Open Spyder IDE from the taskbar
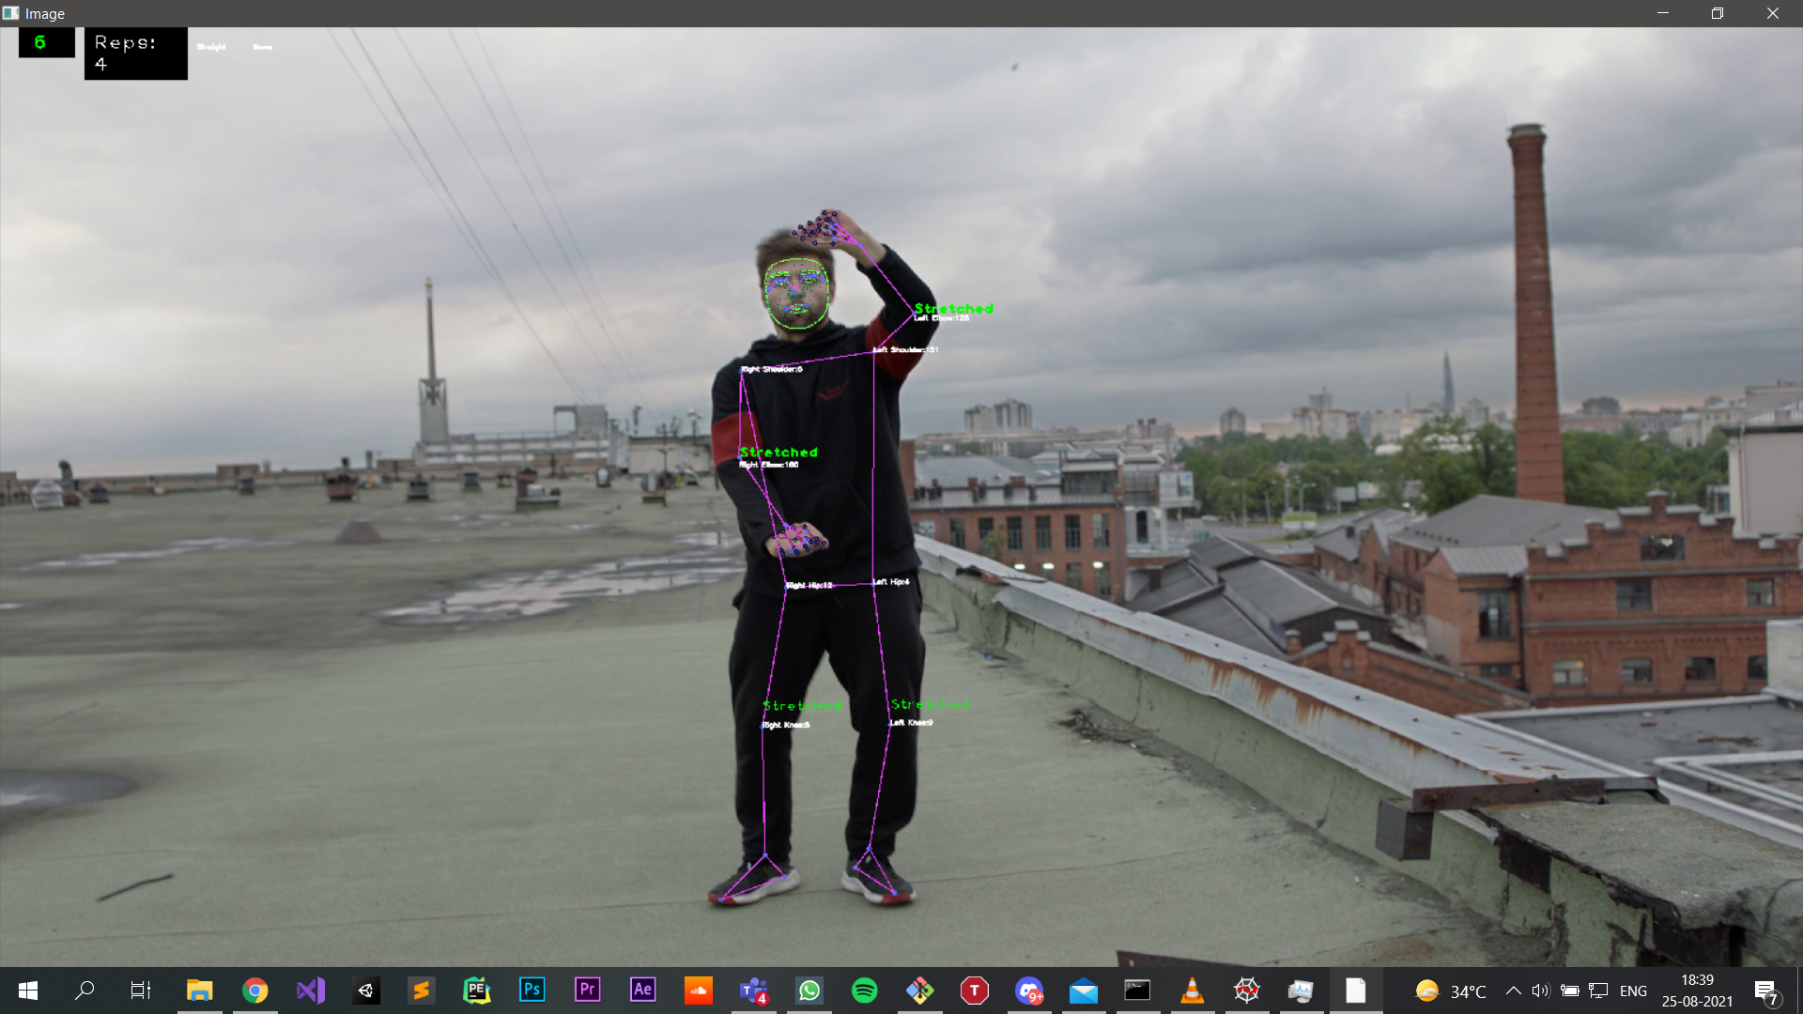This screenshot has width=1803, height=1014. (x=1246, y=991)
